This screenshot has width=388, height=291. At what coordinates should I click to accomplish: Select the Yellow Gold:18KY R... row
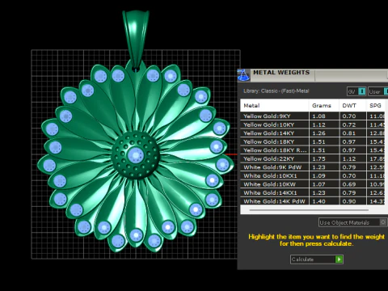click(x=313, y=150)
